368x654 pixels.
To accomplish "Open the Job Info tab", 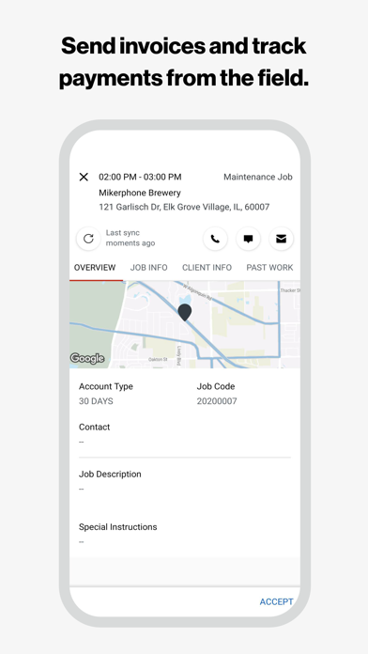I will click(148, 268).
